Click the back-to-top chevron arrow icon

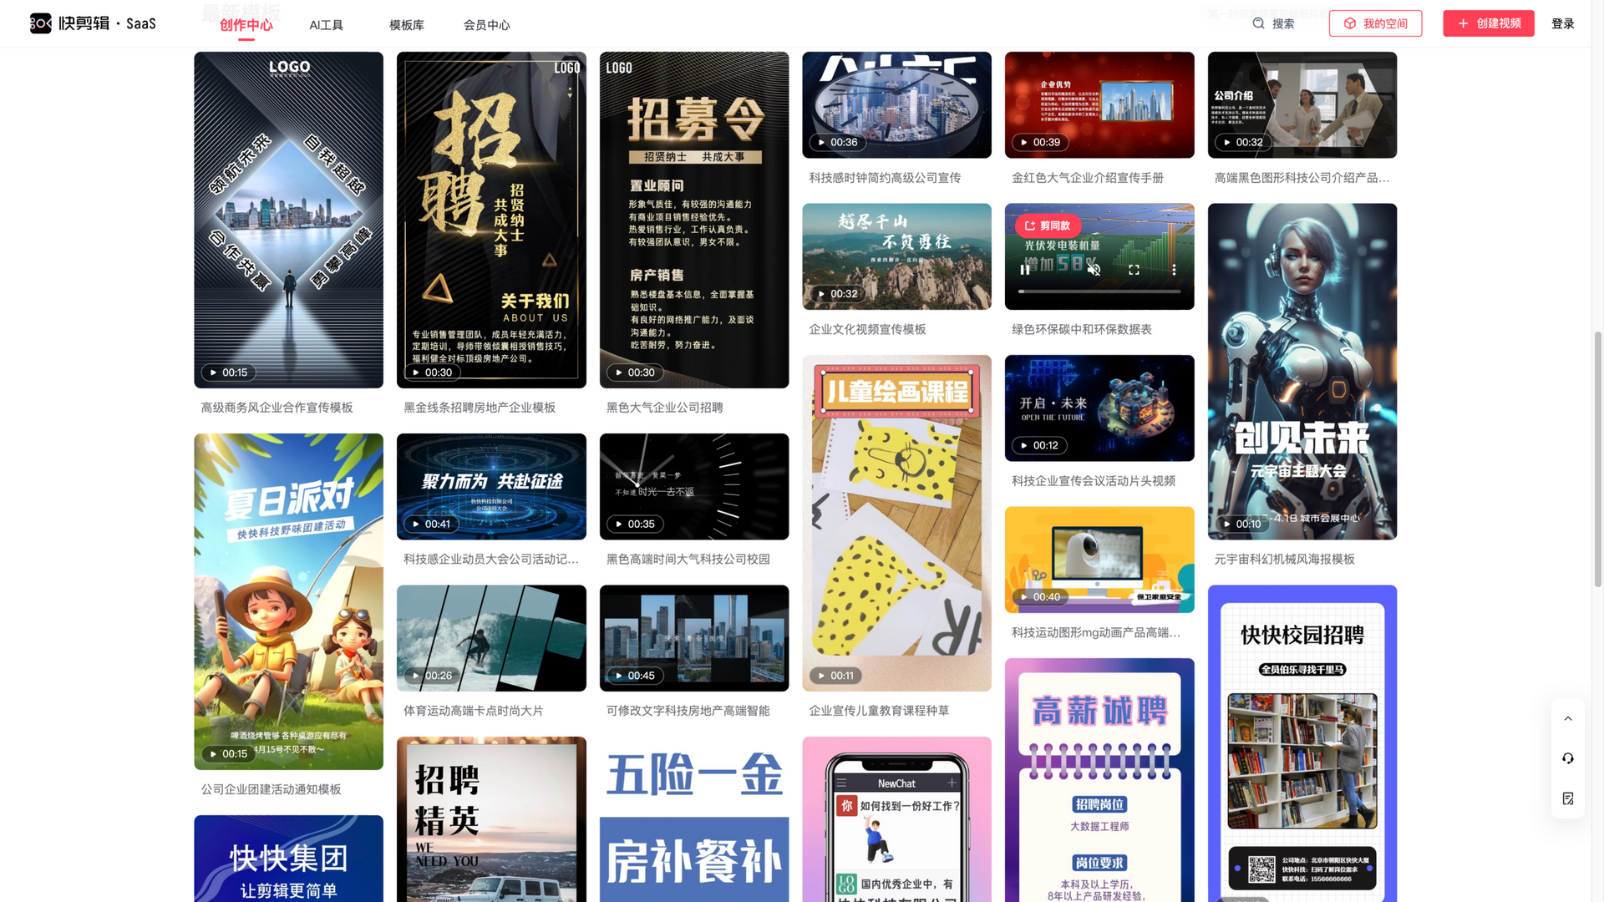(1568, 718)
